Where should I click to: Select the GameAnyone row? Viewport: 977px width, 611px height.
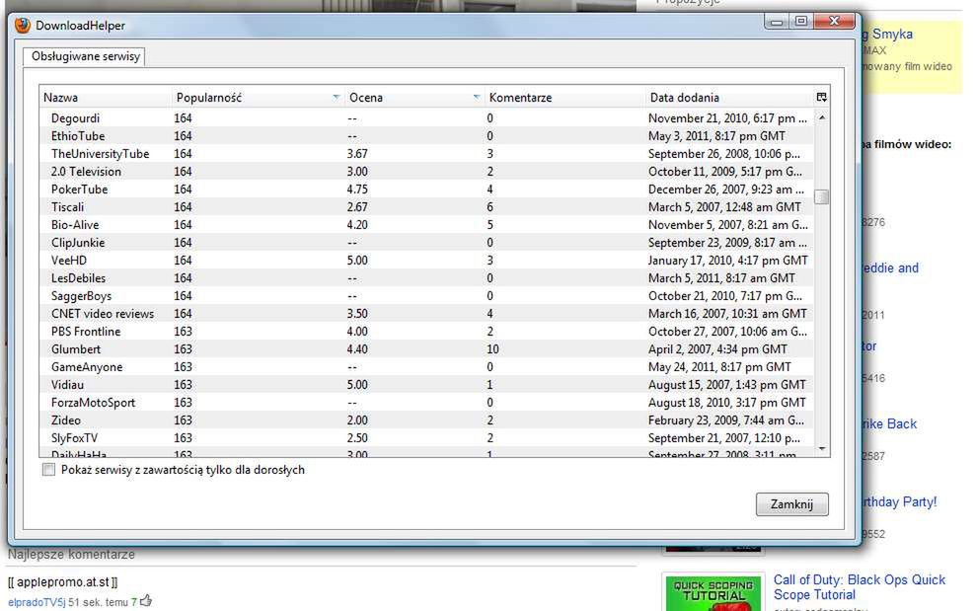point(426,366)
